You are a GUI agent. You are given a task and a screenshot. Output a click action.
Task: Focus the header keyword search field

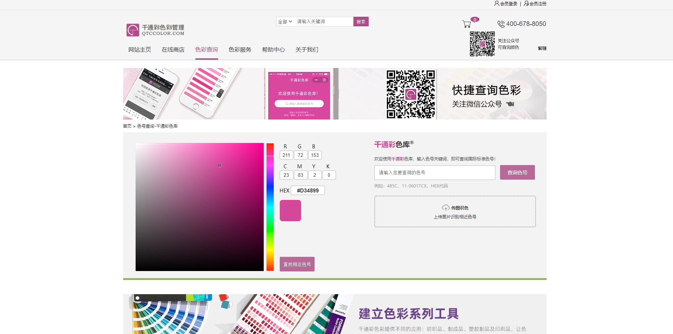tap(324, 22)
